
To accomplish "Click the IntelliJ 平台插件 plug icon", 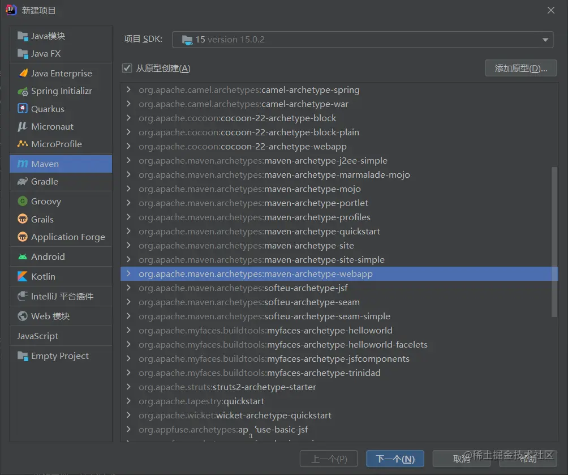I will [x=23, y=296].
